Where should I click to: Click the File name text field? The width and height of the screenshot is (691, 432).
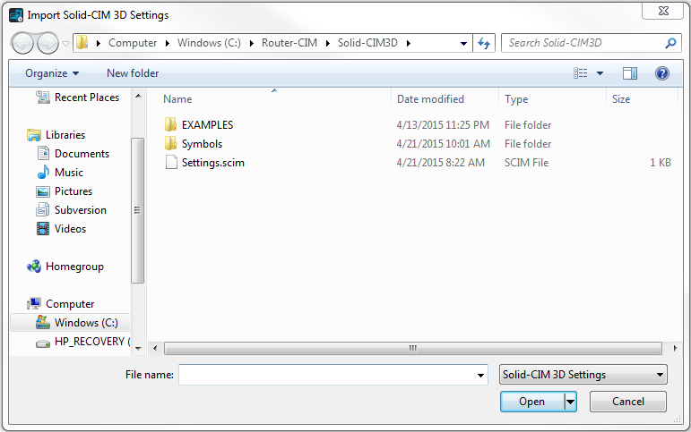pyautogui.click(x=327, y=375)
